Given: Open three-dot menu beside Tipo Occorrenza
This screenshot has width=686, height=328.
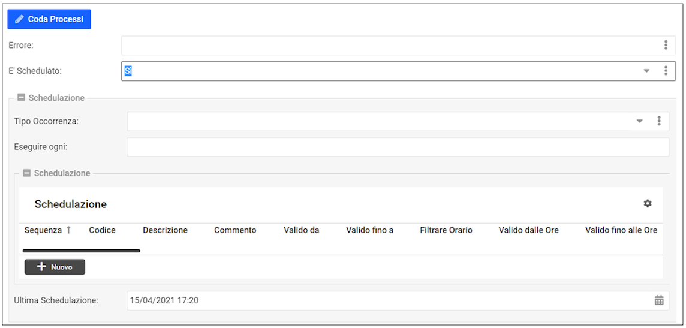Looking at the screenshot, I should pyautogui.click(x=659, y=121).
